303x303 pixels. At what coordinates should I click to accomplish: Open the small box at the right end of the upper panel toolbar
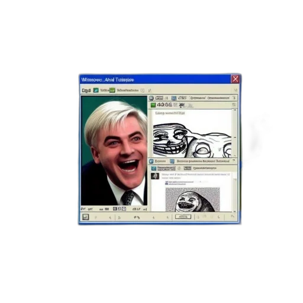[x=234, y=98]
